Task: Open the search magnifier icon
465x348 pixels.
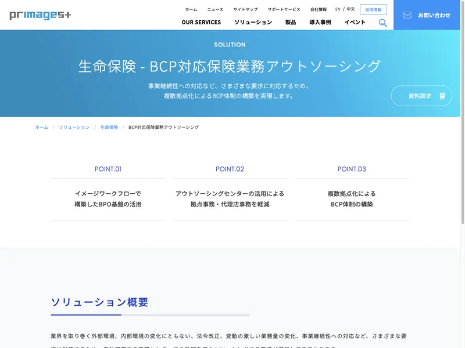Action: (382, 23)
